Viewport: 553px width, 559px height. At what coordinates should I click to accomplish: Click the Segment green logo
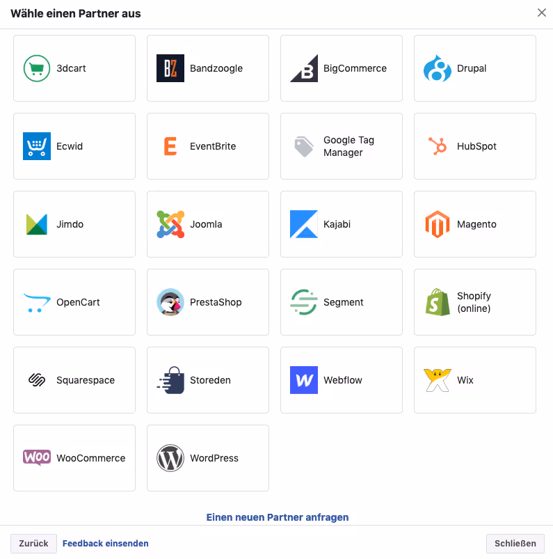[x=304, y=302]
